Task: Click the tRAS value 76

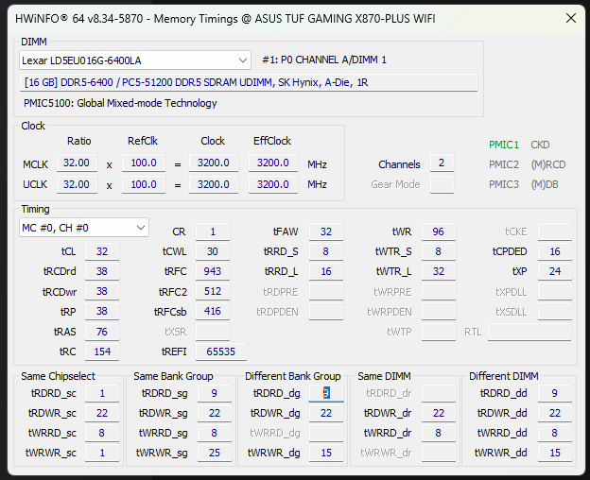Action: coord(102,332)
